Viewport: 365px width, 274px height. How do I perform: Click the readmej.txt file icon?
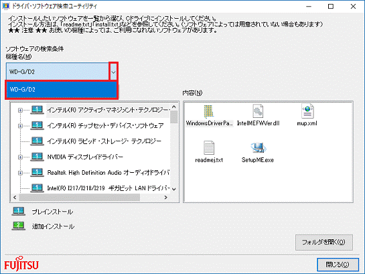(x=209, y=147)
